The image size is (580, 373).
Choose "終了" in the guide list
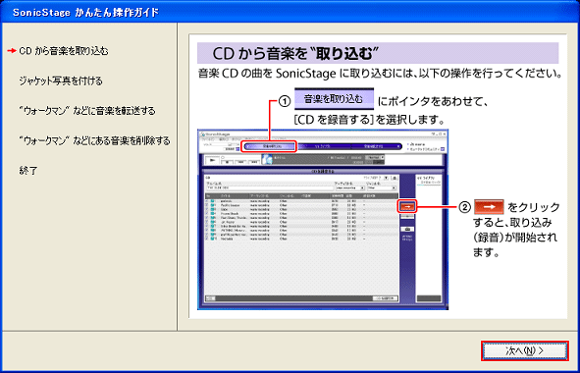pyautogui.click(x=28, y=171)
